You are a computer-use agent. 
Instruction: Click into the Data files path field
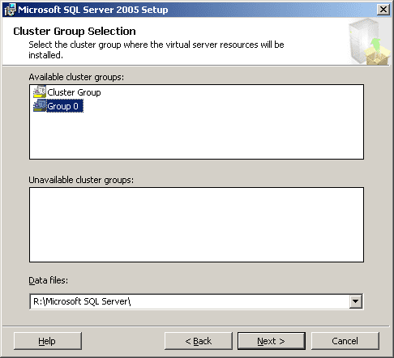(190, 301)
